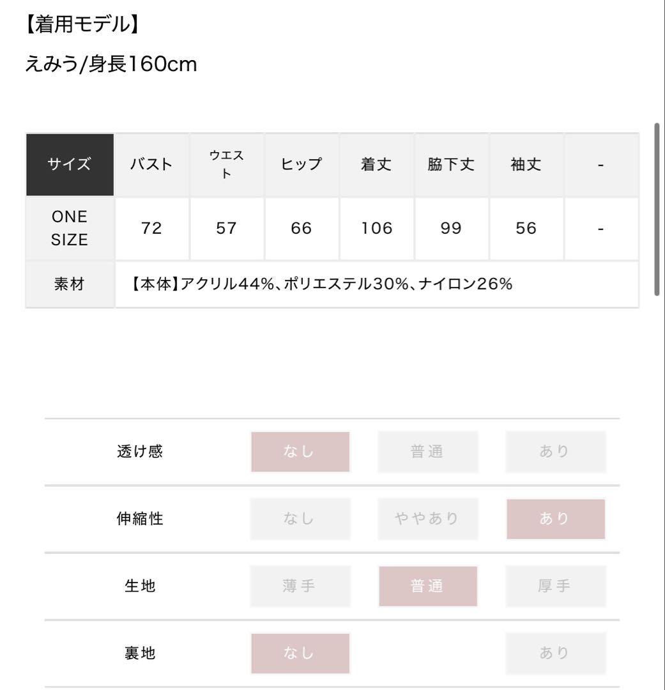Select なし option for 裏地
This screenshot has width=665, height=690.
[300, 654]
